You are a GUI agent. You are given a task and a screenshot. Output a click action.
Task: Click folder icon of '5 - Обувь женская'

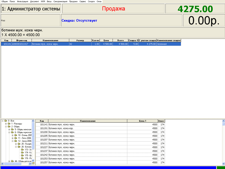click(x=13, y=130)
